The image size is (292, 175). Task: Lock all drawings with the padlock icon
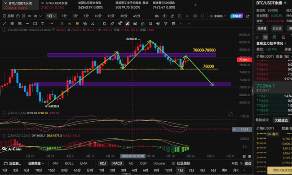click(x=143, y=24)
